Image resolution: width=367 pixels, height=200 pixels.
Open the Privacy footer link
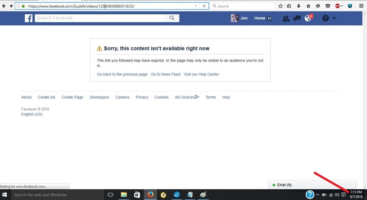[x=142, y=97]
